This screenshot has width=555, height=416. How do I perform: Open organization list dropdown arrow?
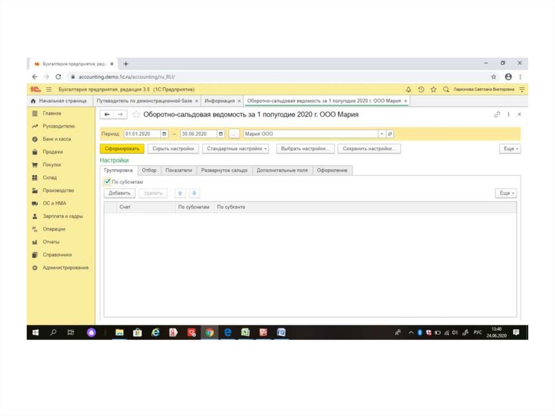(x=382, y=134)
